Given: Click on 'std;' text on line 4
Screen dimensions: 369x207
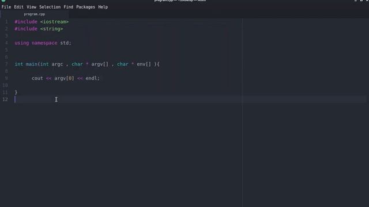Looking at the screenshot, I should click(x=66, y=43).
